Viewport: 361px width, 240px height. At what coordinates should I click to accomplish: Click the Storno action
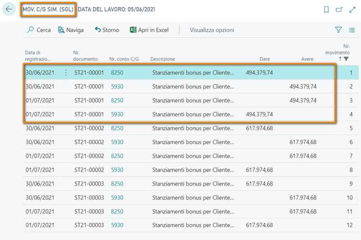107,30
